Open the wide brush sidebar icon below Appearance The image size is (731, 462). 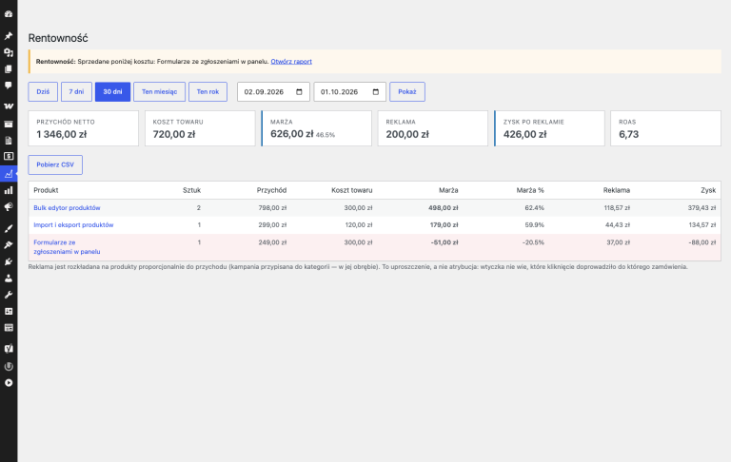point(9,245)
